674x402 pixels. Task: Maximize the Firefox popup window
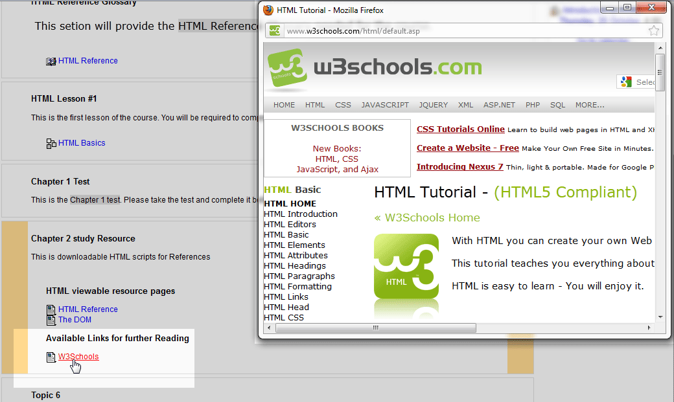coord(627,7)
